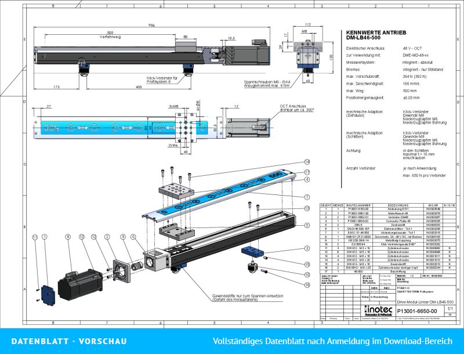Click the 'Beschriftung' table cell
Image resolution: width=464 pixels, height=354 pixels.
(398, 271)
